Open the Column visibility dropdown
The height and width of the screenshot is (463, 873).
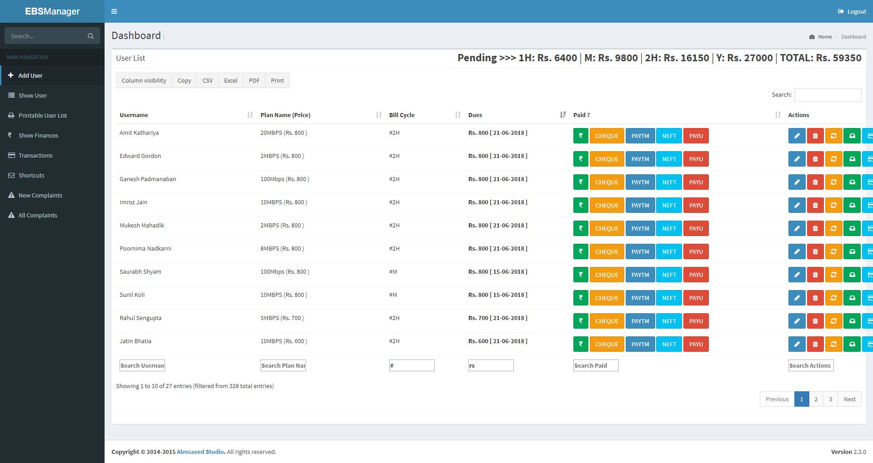[x=144, y=80]
